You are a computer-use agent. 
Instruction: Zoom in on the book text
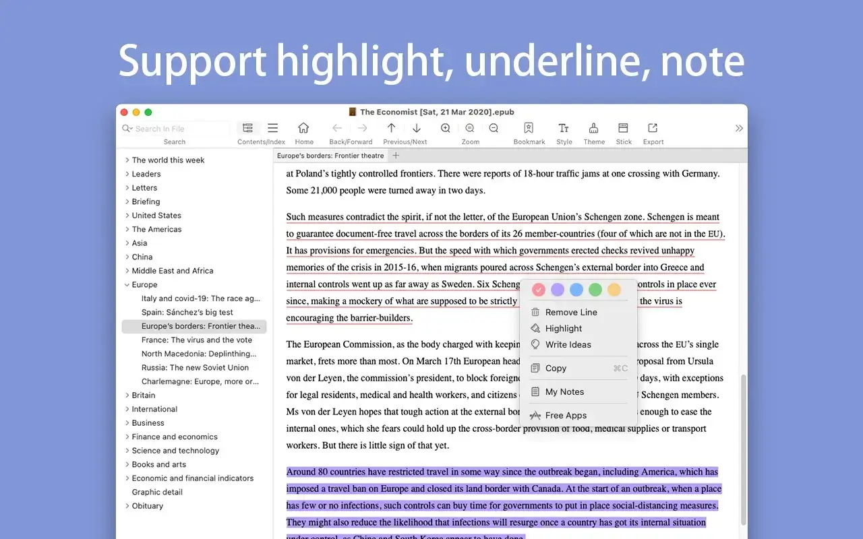(x=445, y=128)
